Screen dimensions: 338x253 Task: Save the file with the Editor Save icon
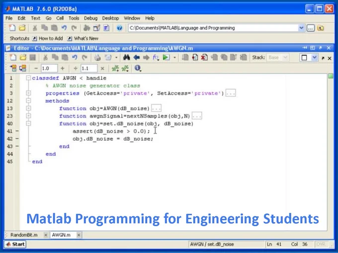(32, 58)
